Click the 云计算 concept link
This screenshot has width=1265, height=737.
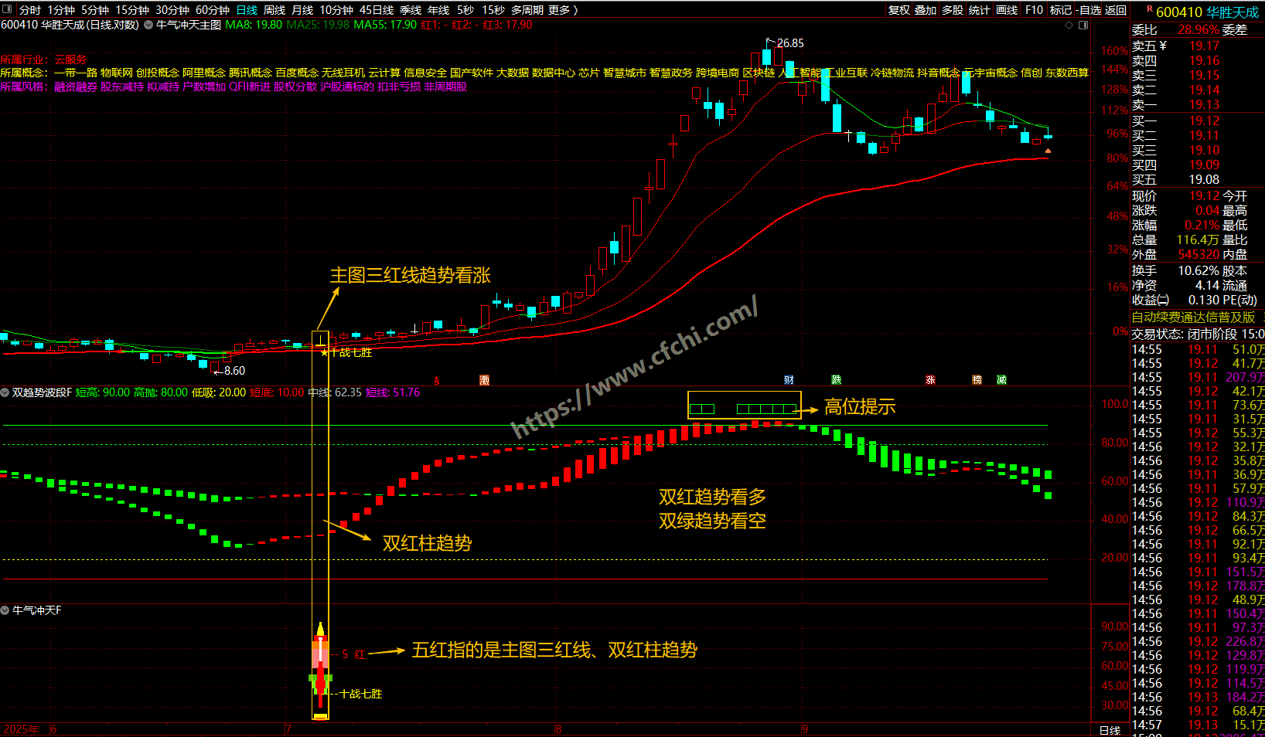[384, 73]
